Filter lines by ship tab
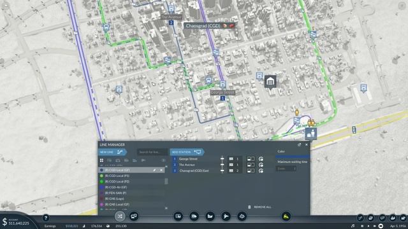 (x=135, y=160)
